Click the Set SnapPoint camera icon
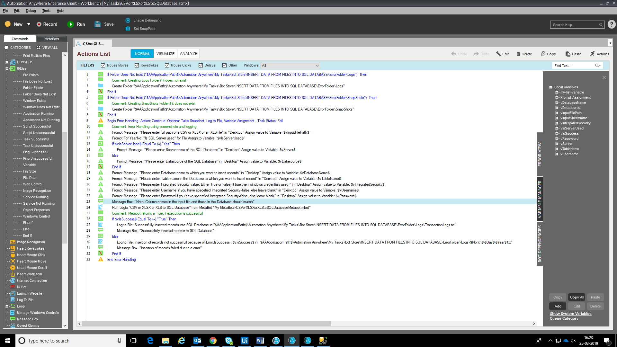Viewport: 617px width, 347px height. tap(128, 29)
